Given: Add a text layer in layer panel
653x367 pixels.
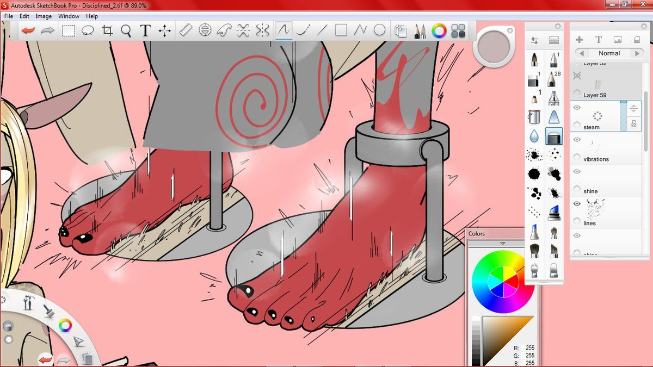Looking at the screenshot, I should (x=598, y=40).
